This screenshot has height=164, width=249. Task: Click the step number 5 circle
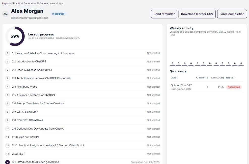[8, 87]
